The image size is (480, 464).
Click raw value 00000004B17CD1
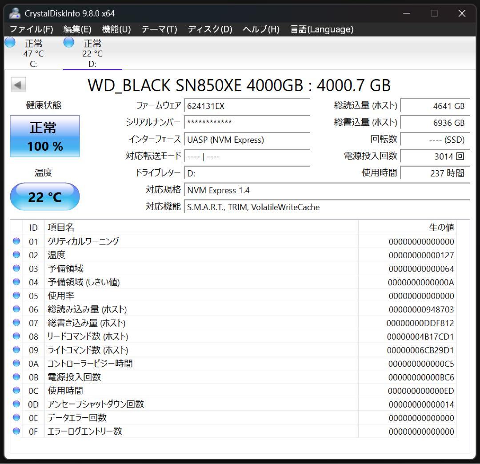coord(420,337)
